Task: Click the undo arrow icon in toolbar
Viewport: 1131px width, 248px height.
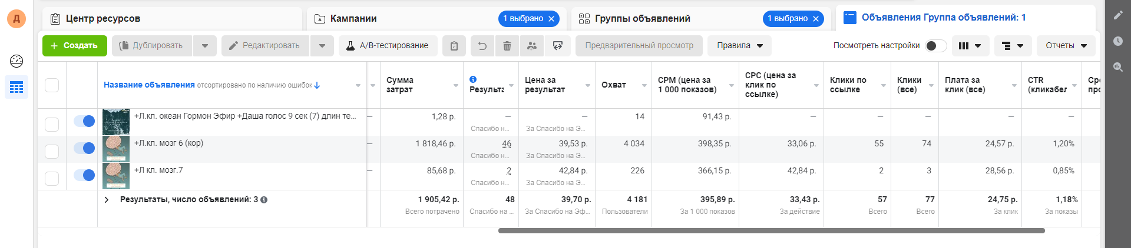Action: 482,46
